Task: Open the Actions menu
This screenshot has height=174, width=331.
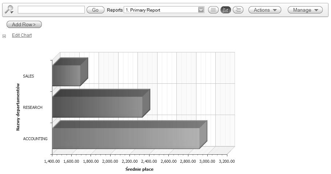Action: click(x=265, y=10)
